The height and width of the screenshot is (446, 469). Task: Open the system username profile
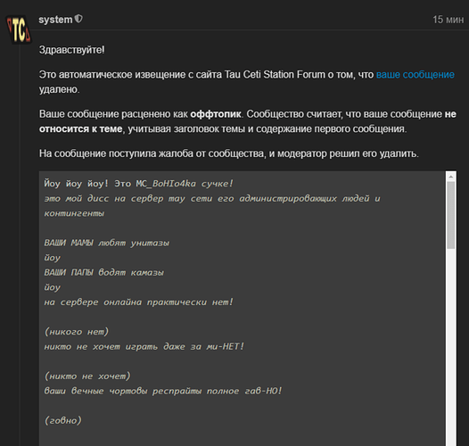pyautogui.click(x=55, y=20)
